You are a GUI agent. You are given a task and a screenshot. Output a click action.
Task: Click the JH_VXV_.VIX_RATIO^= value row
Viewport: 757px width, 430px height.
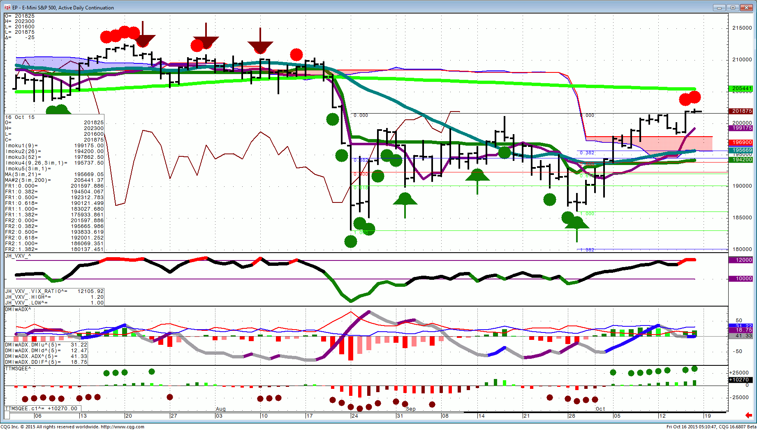[x=54, y=291]
